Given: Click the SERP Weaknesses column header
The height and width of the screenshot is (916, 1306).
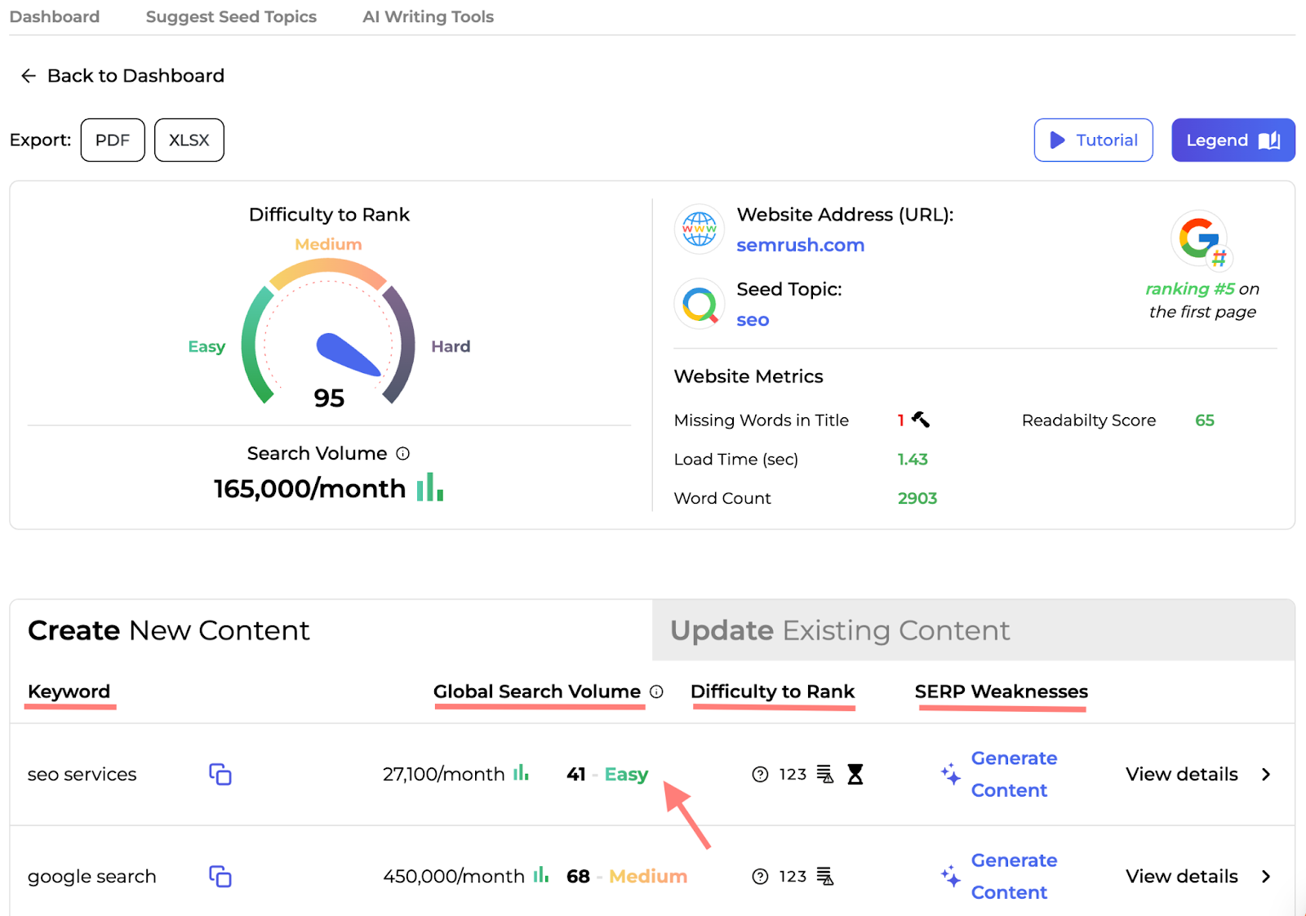Looking at the screenshot, I should [1002, 692].
